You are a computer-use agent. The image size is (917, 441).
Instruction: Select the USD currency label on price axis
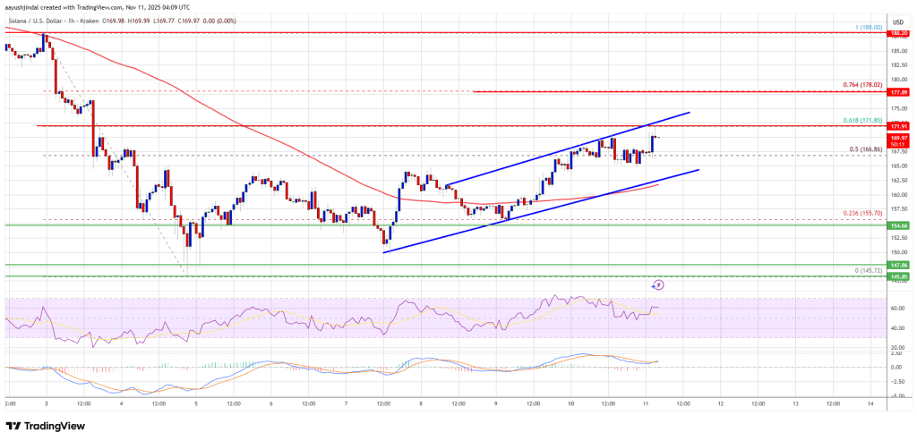pyautogui.click(x=897, y=21)
